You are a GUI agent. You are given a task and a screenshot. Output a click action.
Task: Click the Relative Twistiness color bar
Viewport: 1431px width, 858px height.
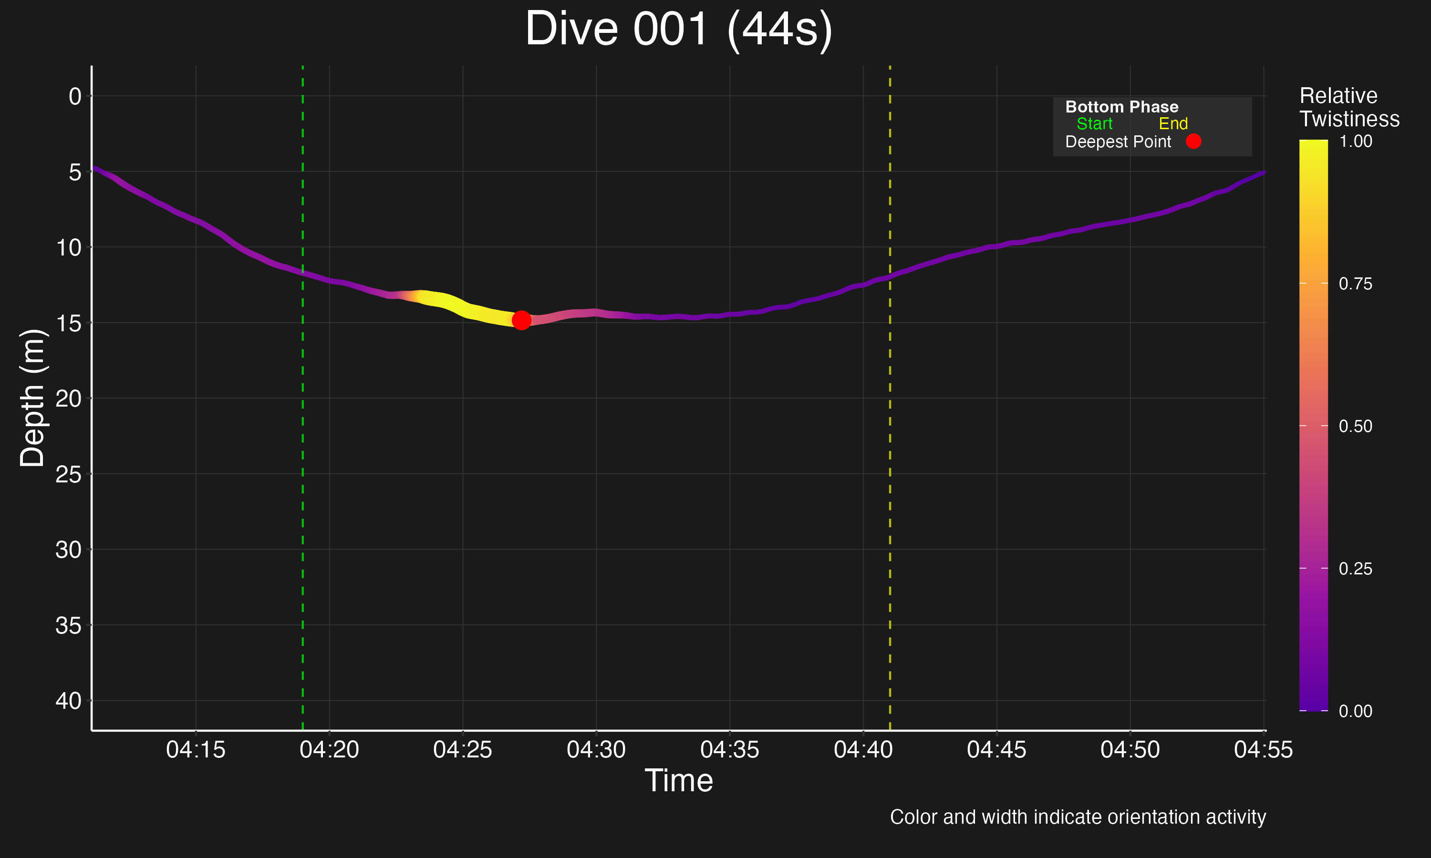1313,425
